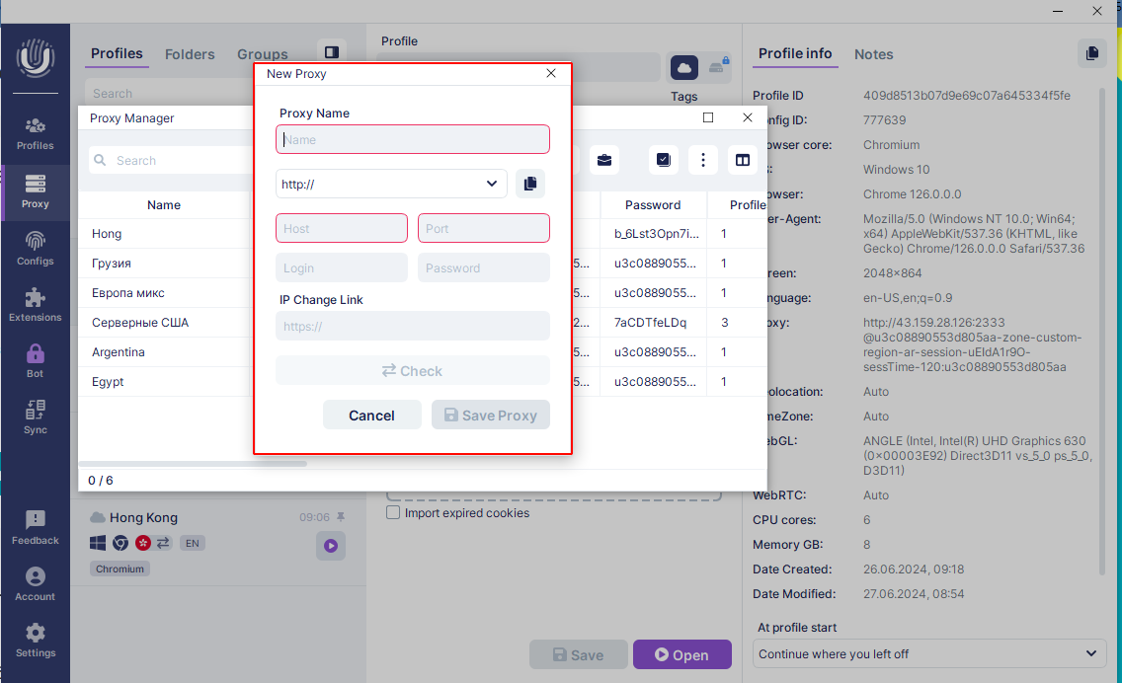Open the Configs section in sidebar
Image resolution: width=1122 pixels, height=683 pixels.
point(35,249)
